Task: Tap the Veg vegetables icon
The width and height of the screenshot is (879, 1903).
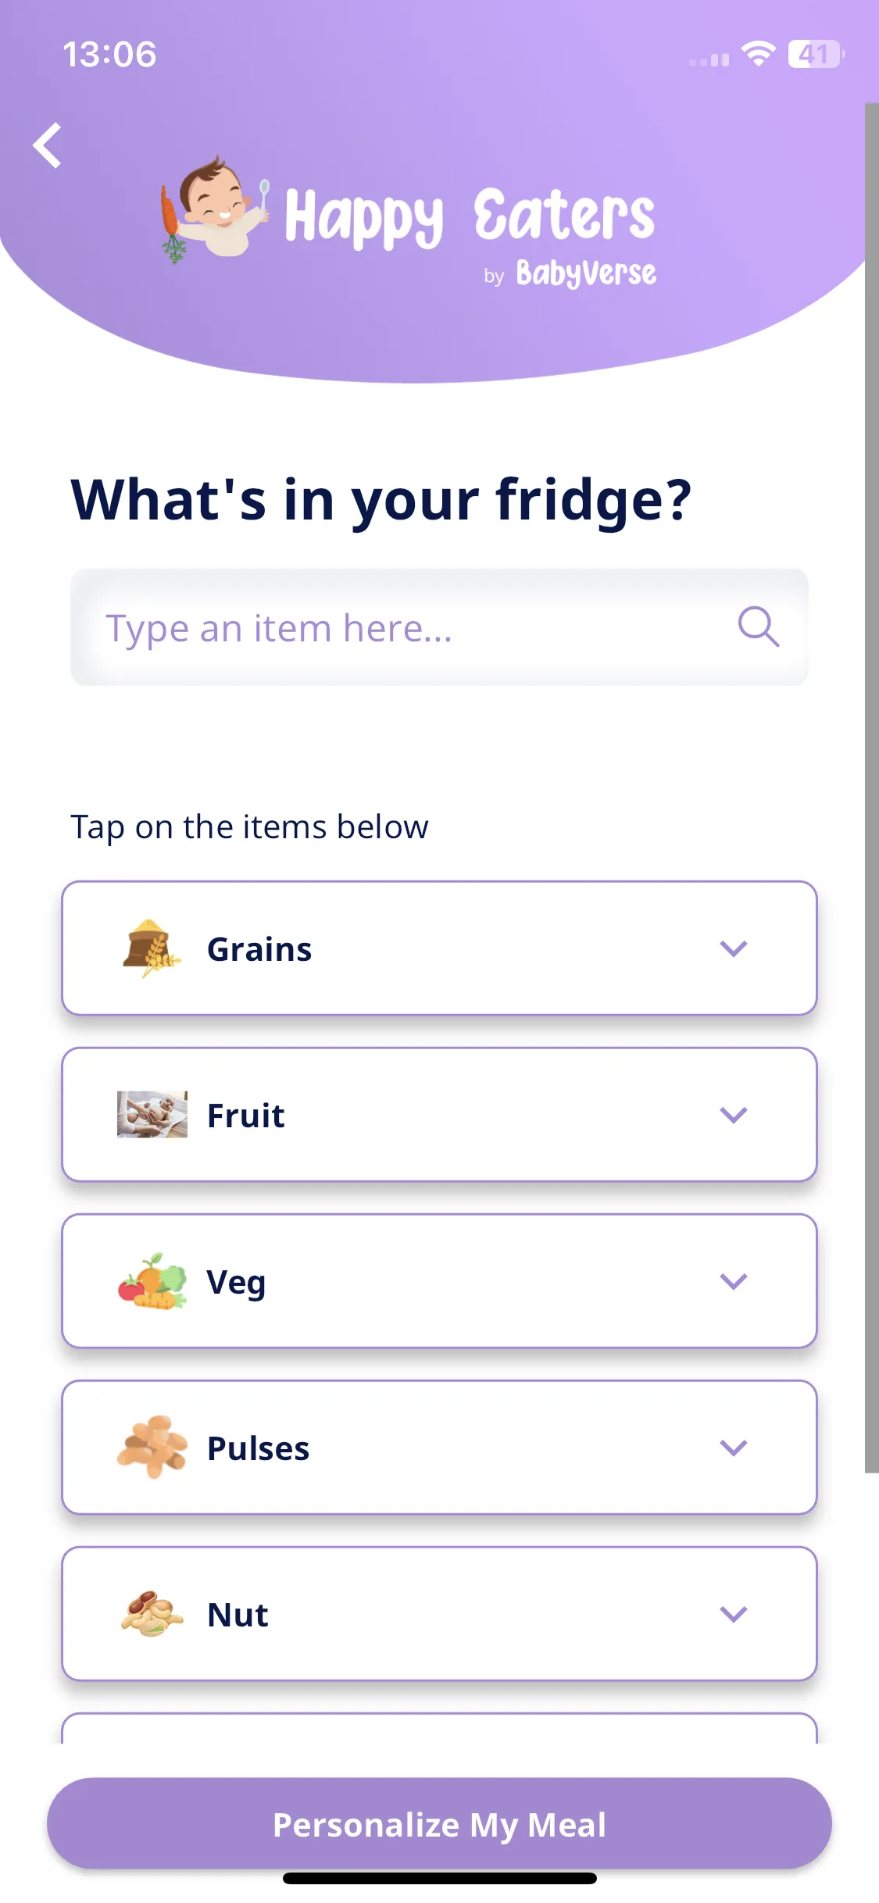Action: point(152,1281)
